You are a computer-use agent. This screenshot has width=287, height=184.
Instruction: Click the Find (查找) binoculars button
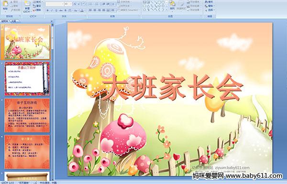click(x=209, y=2)
